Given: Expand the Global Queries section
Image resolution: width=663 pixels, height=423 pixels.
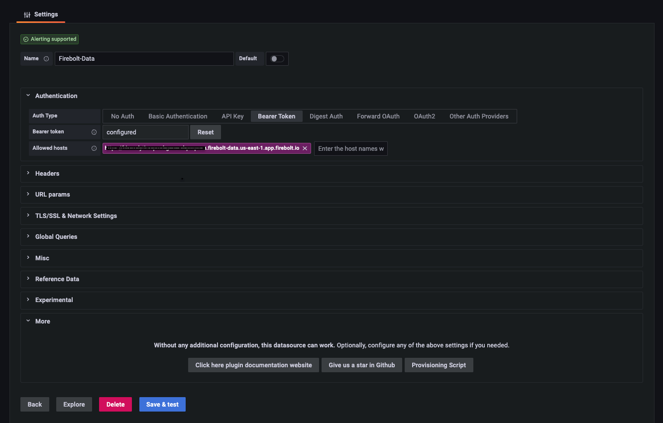Looking at the screenshot, I should coord(56,236).
